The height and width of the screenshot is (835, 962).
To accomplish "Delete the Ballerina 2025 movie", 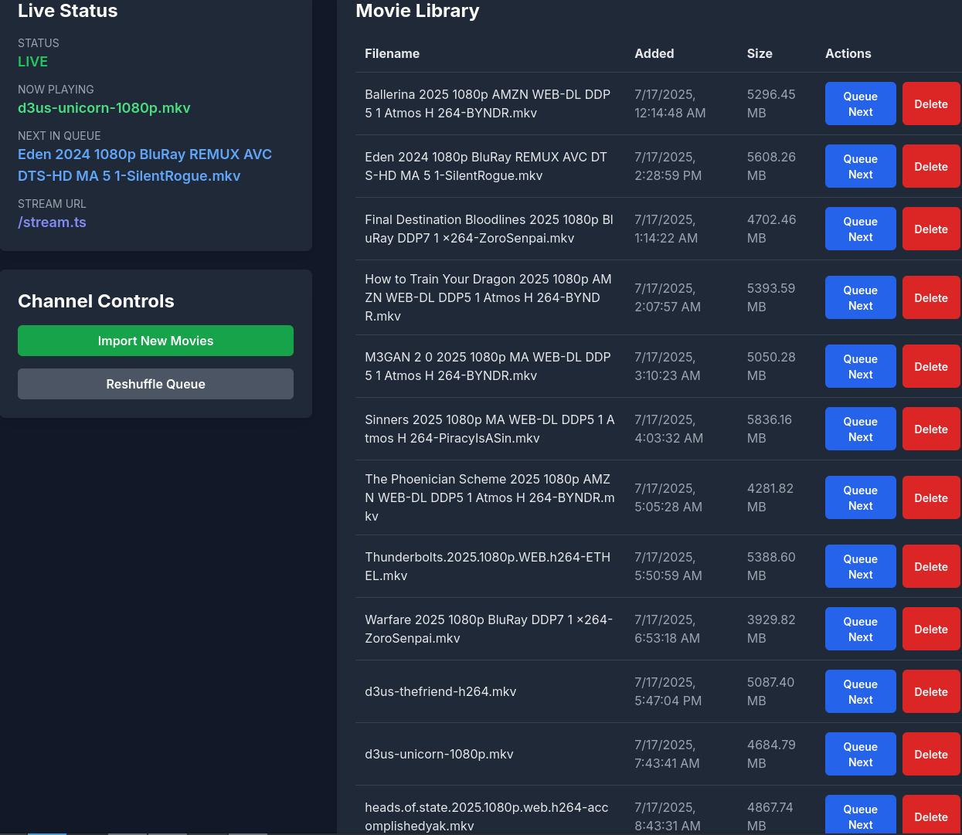I will [931, 104].
